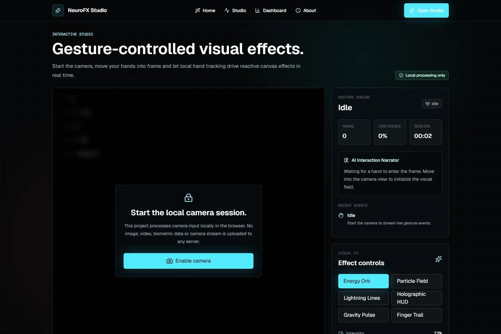
Task: Select the Energy Orb effect
Action: click(x=363, y=281)
